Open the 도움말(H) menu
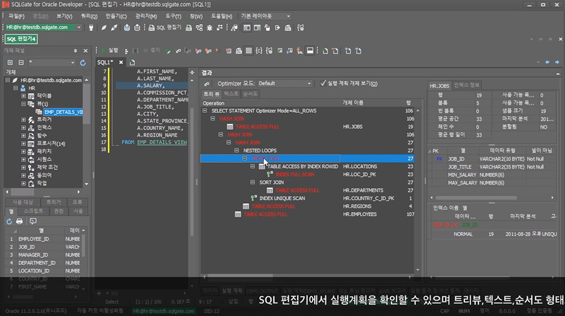The height and width of the screenshot is (316, 565). 221,16
